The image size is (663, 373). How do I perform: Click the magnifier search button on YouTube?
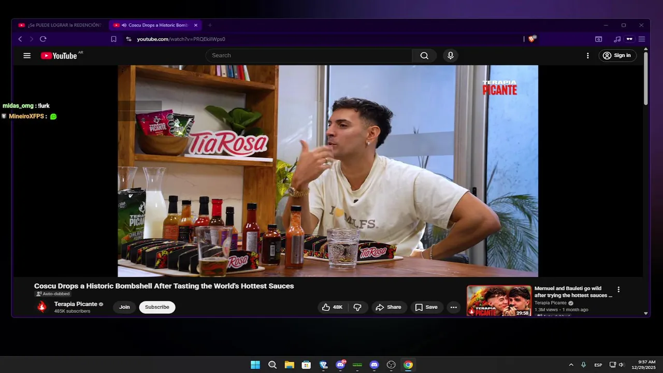424,55
